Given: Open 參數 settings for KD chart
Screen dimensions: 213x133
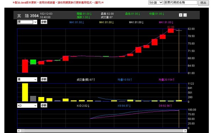Looking at the screenshot, I should coord(44,105).
